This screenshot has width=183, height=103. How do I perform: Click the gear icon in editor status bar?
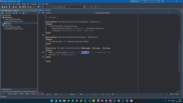point(112,94)
